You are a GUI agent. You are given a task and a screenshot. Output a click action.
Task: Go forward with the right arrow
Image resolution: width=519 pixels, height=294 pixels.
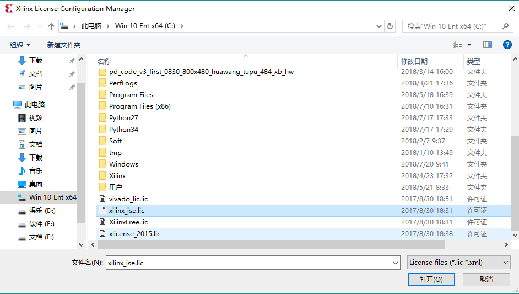tap(27, 26)
